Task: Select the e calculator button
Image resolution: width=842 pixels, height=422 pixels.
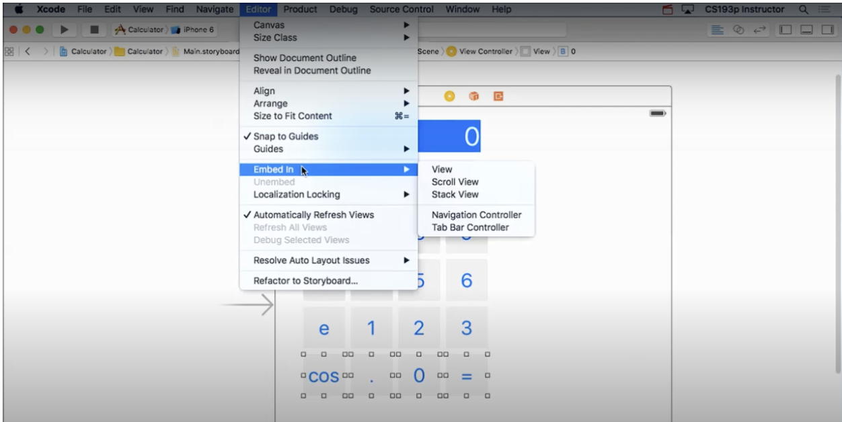Action: tap(323, 328)
